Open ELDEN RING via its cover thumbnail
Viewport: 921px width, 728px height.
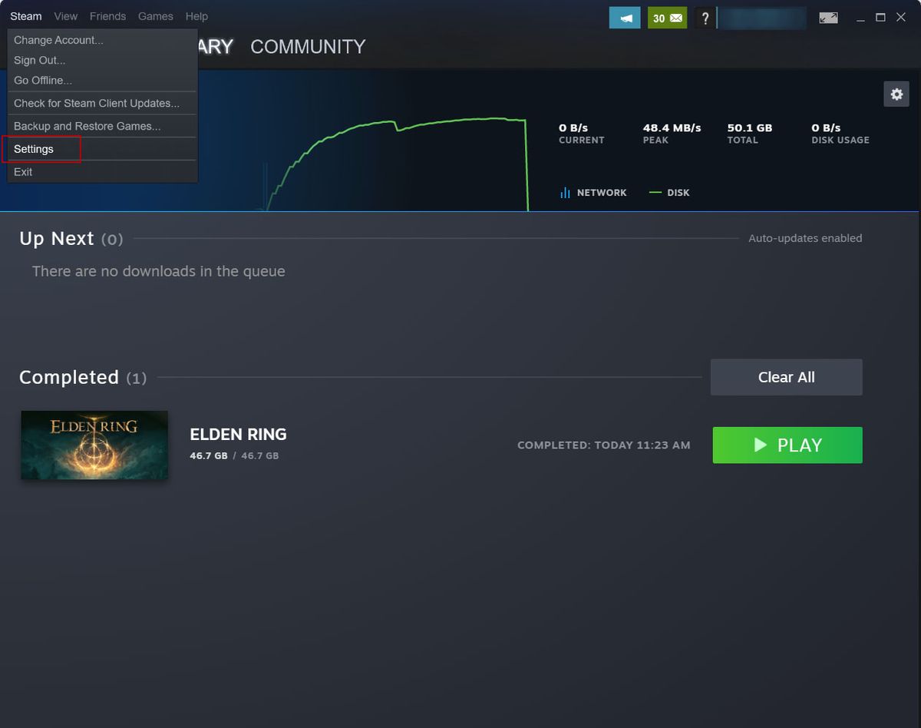coord(94,445)
